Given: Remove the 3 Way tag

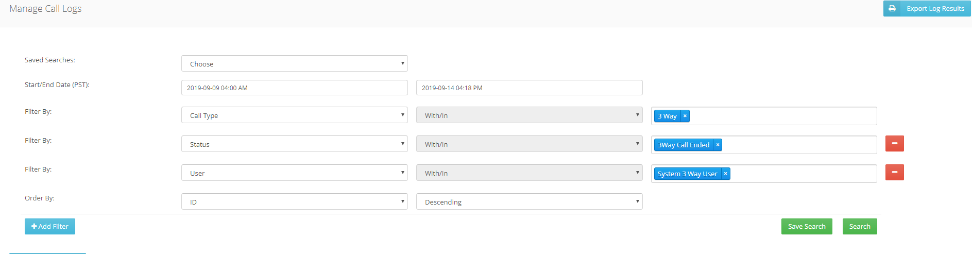Looking at the screenshot, I should [685, 116].
